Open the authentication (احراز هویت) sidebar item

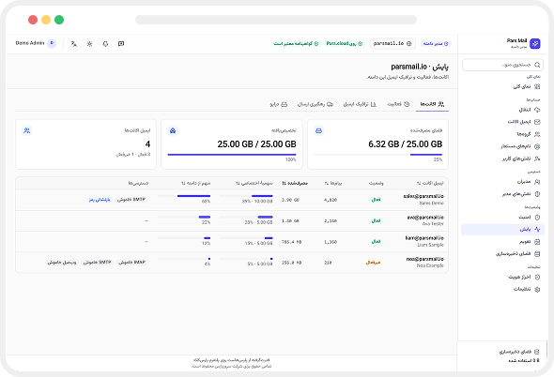click(502, 277)
